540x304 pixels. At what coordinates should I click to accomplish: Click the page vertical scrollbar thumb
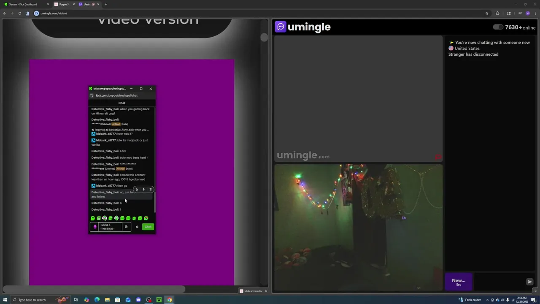(264, 38)
